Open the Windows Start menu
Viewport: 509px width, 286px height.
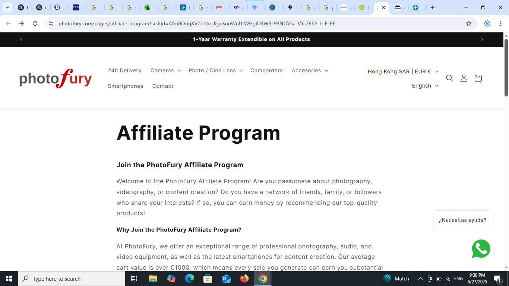(9, 279)
